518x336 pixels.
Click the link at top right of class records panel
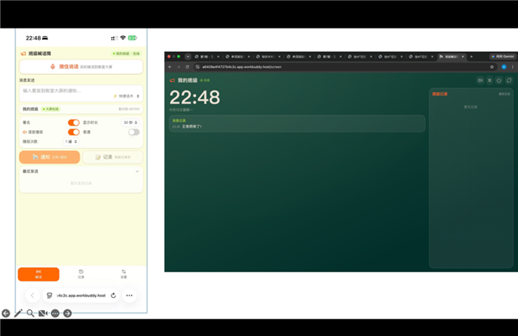[504, 94]
